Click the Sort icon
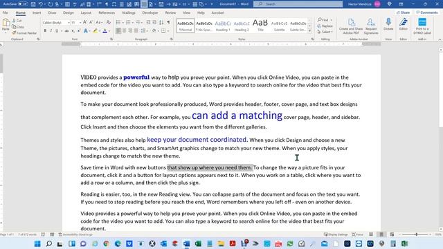This screenshot has height=249, width=443. pos(161,22)
